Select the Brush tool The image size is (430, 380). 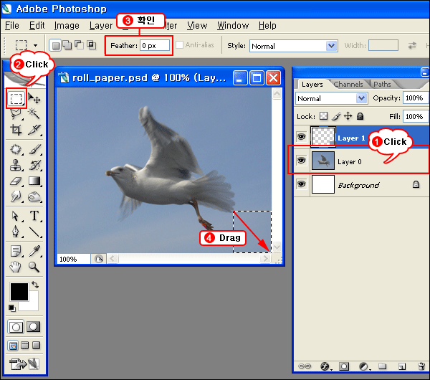tap(34, 150)
